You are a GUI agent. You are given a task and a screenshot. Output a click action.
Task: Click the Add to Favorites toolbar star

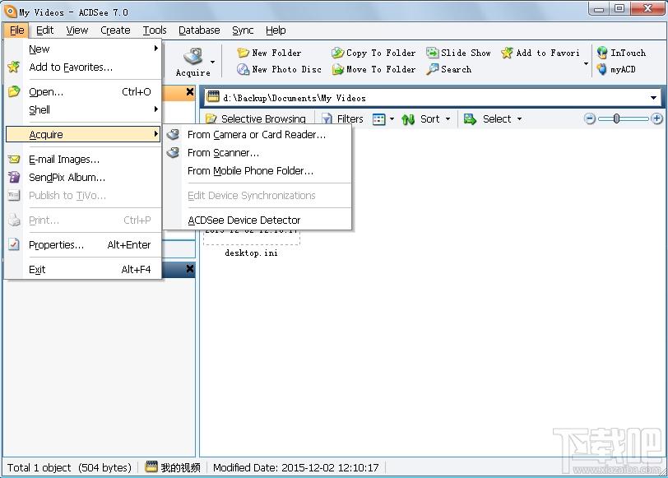[507, 53]
